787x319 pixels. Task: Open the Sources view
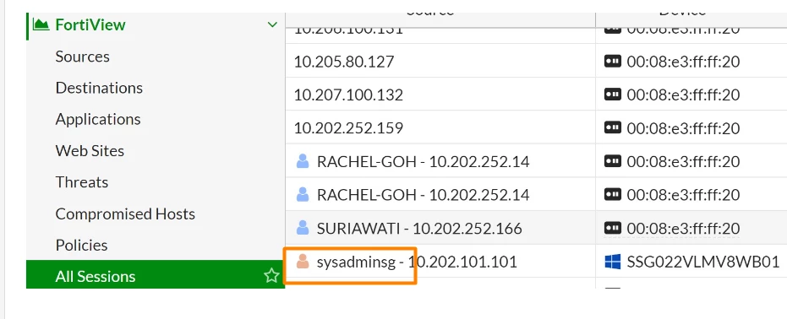click(82, 57)
